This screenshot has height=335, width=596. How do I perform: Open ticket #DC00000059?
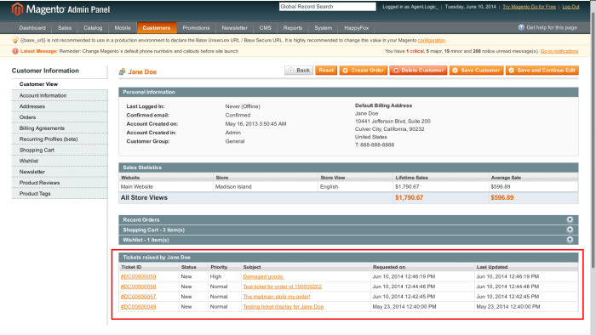point(138,276)
